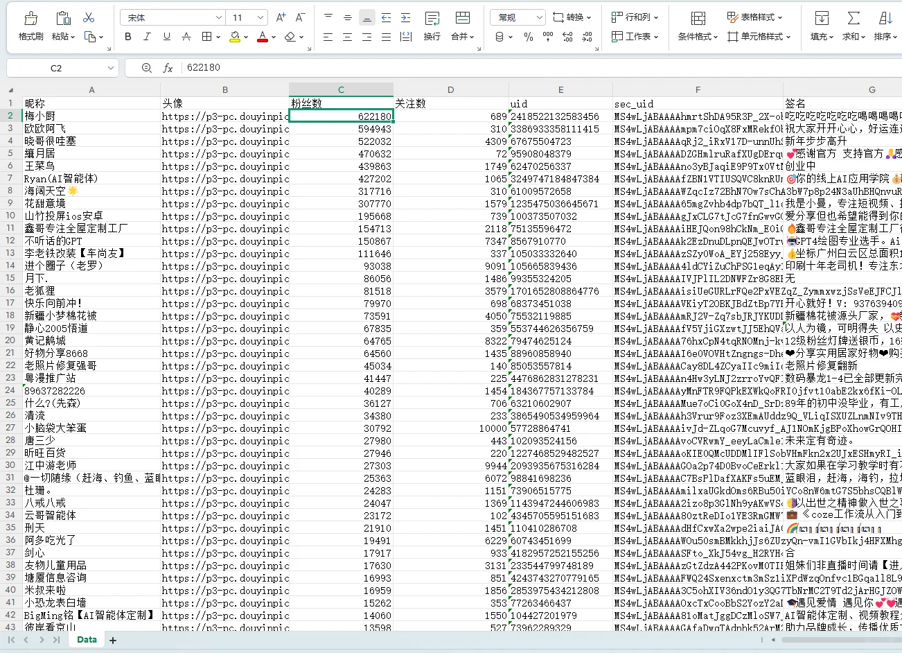Open the Convert (转换) menu
Screen dimensions: 902x653
coord(572,17)
